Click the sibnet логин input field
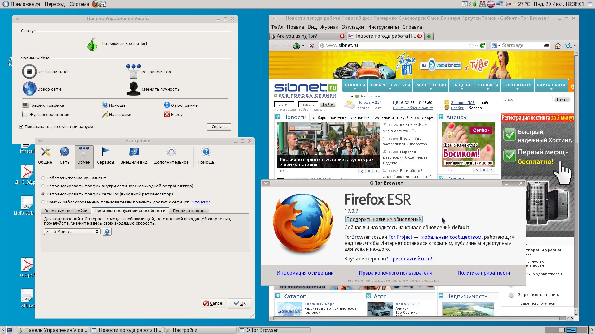The width and height of the screenshot is (595, 334). (284, 105)
